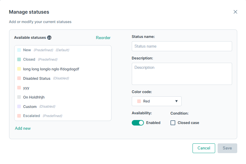The image size is (246, 164).
Task: Click the 23 statuses count badge
Action: pos(49,38)
